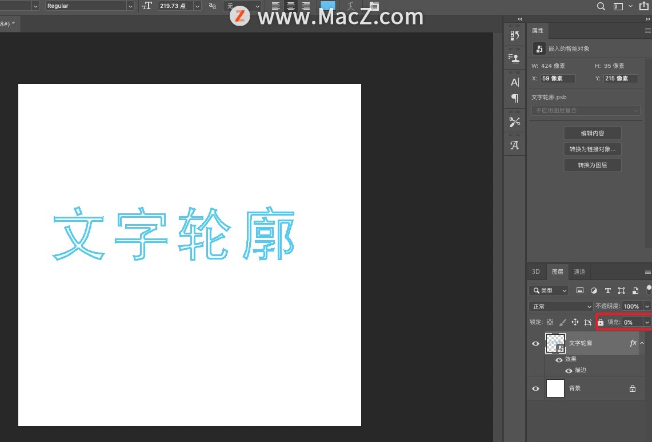Align text left
This screenshot has height=442, width=652.
[x=275, y=6]
